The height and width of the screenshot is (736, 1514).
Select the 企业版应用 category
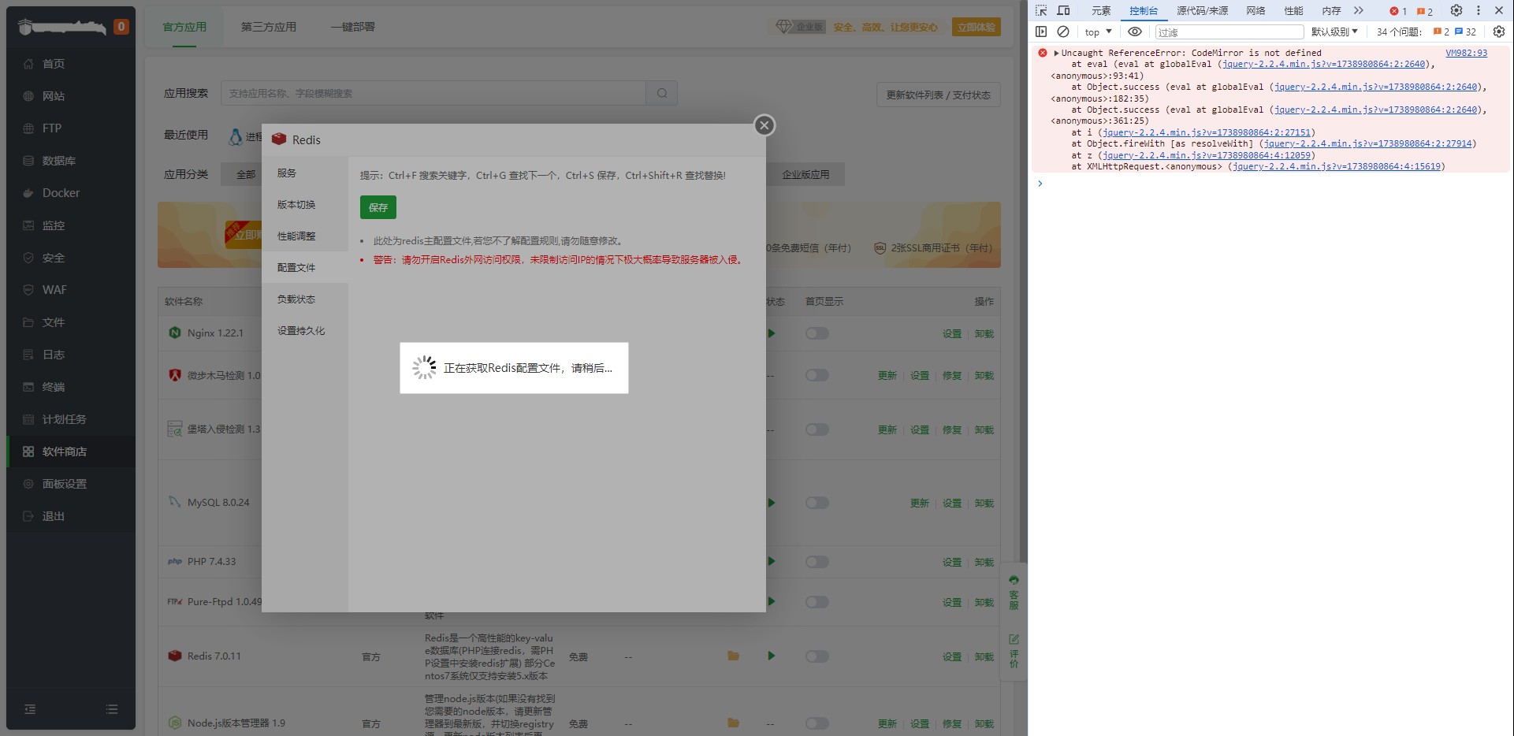click(805, 174)
